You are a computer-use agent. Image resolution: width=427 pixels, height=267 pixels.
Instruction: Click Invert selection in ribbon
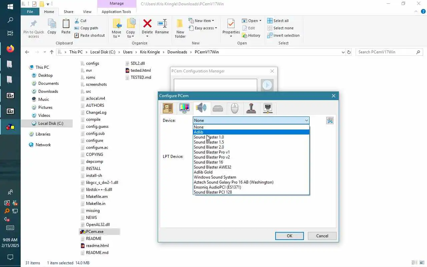point(283,35)
